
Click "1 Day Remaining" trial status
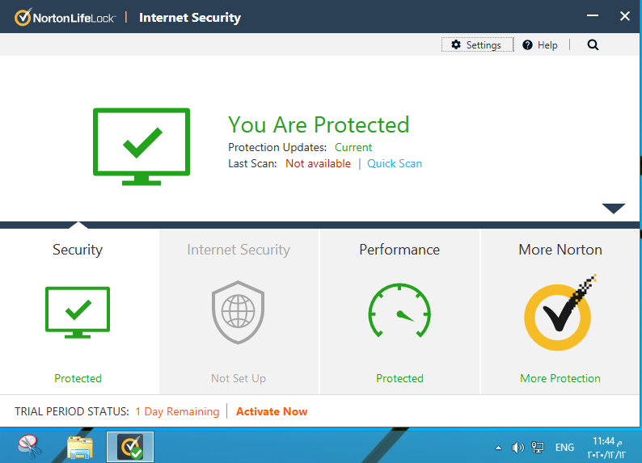[177, 411]
